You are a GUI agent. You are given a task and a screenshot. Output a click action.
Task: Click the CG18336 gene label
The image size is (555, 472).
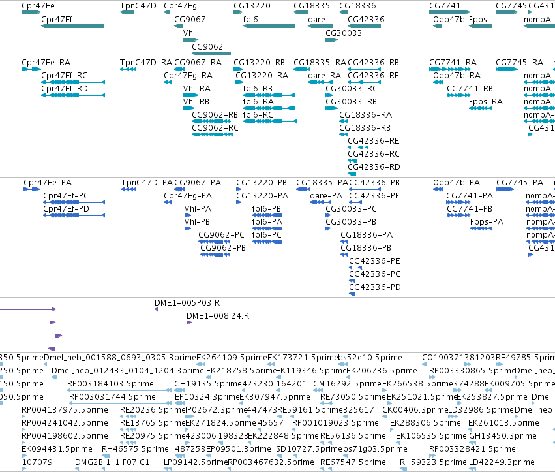(x=357, y=6)
